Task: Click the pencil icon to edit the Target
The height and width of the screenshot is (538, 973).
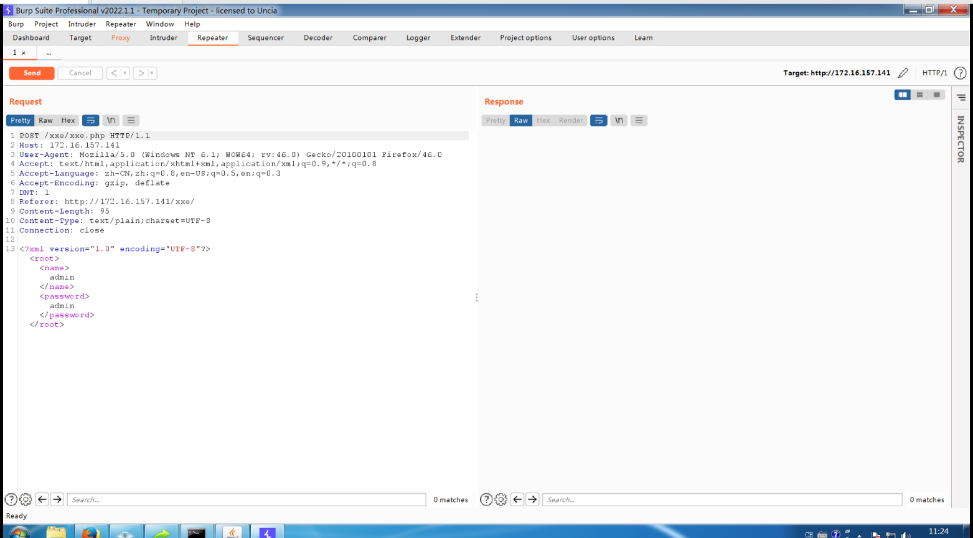Action: tap(904, 73)
